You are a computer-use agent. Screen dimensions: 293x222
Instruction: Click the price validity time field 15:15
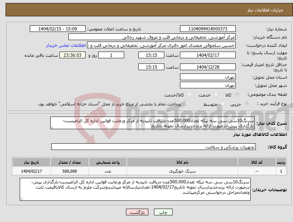[x=151, y=67]
